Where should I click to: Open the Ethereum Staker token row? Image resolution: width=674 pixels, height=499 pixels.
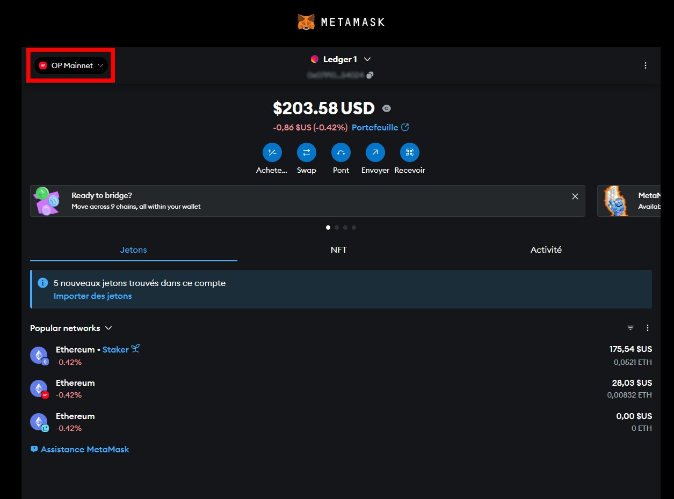tap(341, 356)
